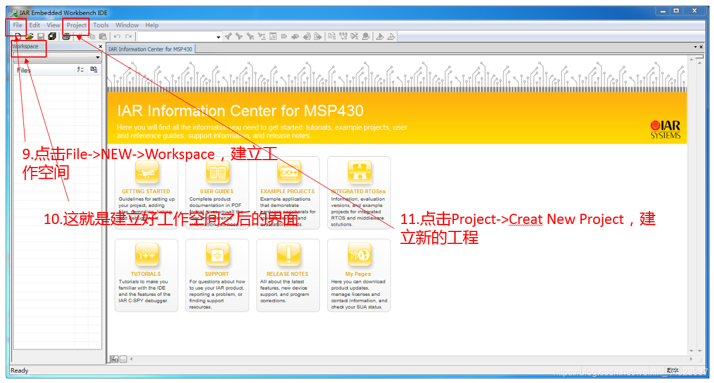Click the Cut toolbar icon
The image size is (714, 383).
(80, 36)
